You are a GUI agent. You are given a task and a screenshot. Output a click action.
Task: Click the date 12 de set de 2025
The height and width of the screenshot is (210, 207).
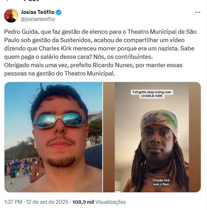(47, 202)
